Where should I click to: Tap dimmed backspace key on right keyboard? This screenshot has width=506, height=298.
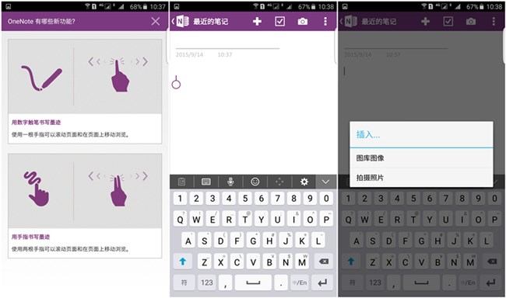492,262
